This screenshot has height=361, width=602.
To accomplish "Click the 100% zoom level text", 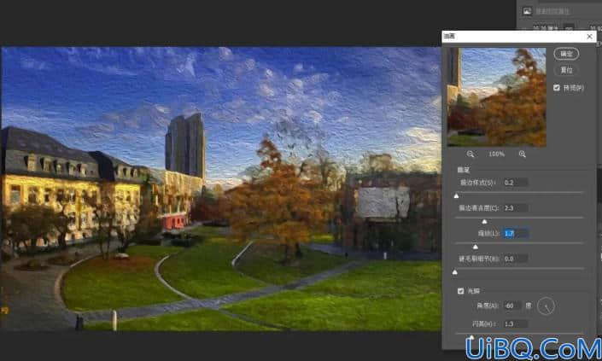I will click(496, 154).
